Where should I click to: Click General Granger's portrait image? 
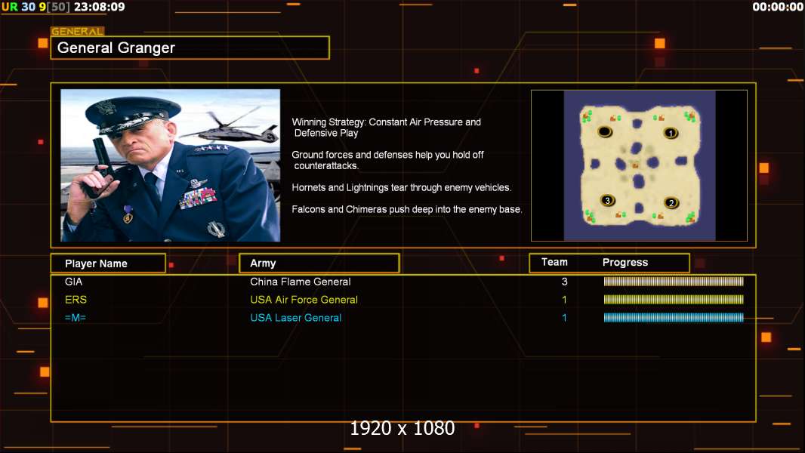click(x=171, y=165)
